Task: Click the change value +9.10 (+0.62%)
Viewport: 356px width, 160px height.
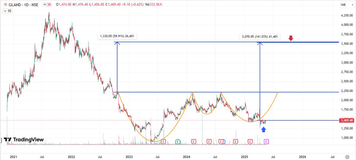Action: coord(132,4)
